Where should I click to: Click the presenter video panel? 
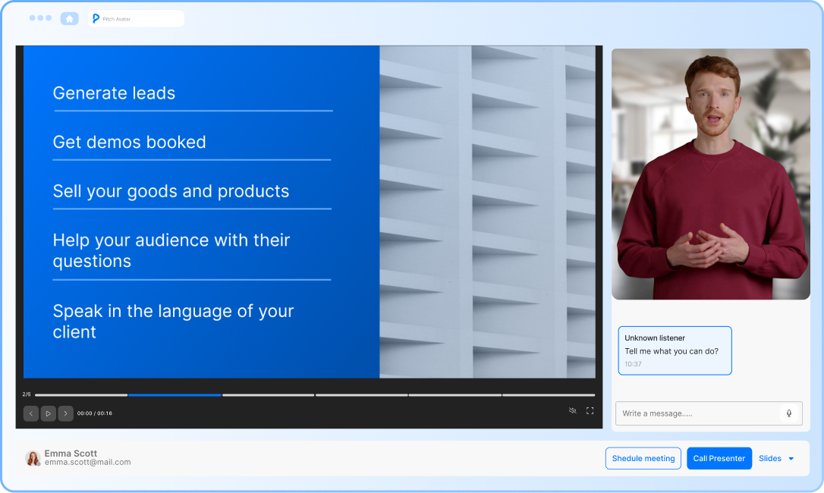(710, 174)
